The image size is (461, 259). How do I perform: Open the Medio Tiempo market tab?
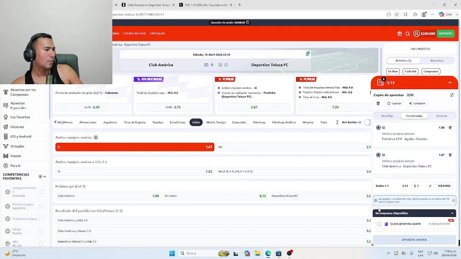(x=216, y=122)
